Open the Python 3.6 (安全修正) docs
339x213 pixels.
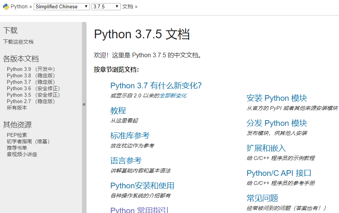point(33,88)
